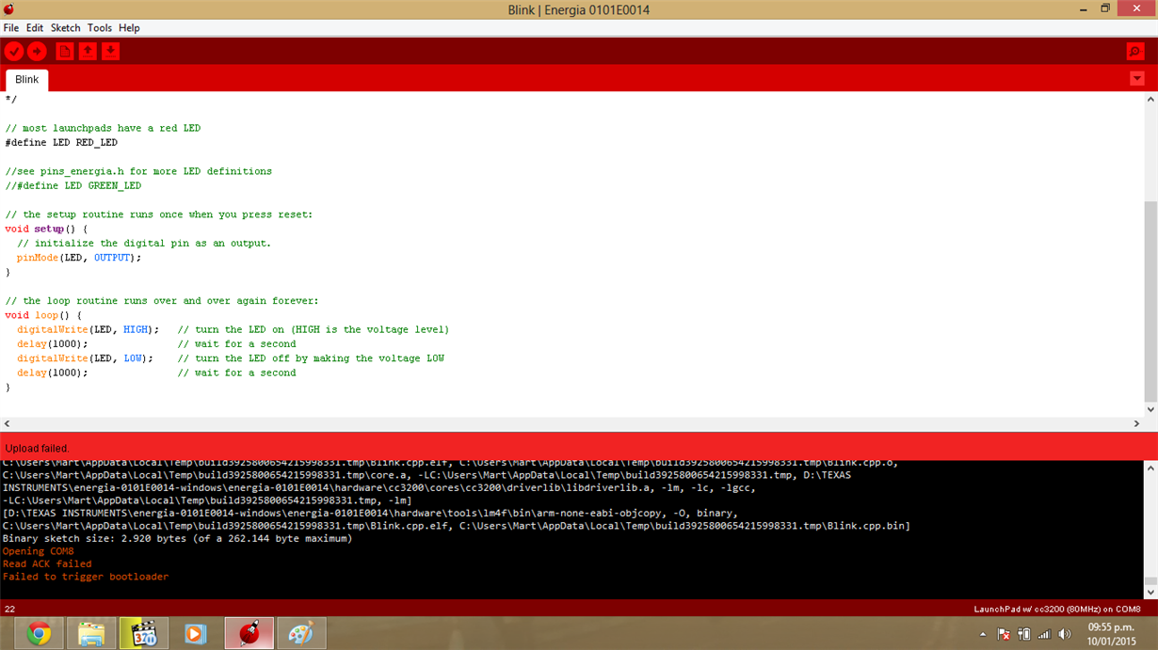Click the '#define LED RED_LED' line
The image size is (1158, 650).
tap(61, 143)
